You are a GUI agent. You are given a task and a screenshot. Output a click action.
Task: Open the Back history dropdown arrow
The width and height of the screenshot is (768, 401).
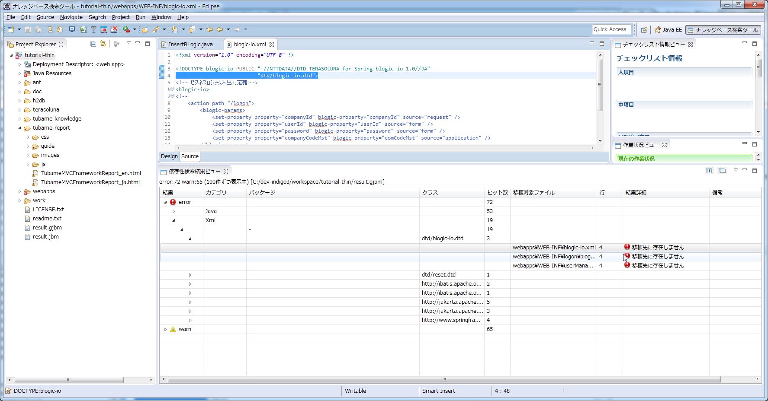tap(228, 29)
